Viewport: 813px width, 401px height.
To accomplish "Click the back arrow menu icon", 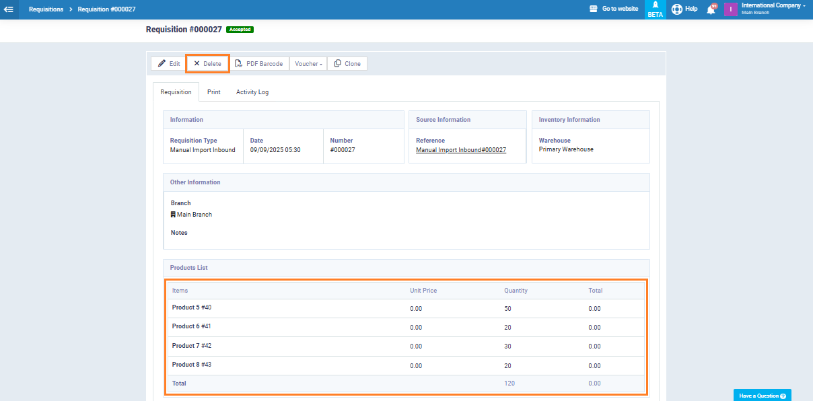I will coord(9,9).
